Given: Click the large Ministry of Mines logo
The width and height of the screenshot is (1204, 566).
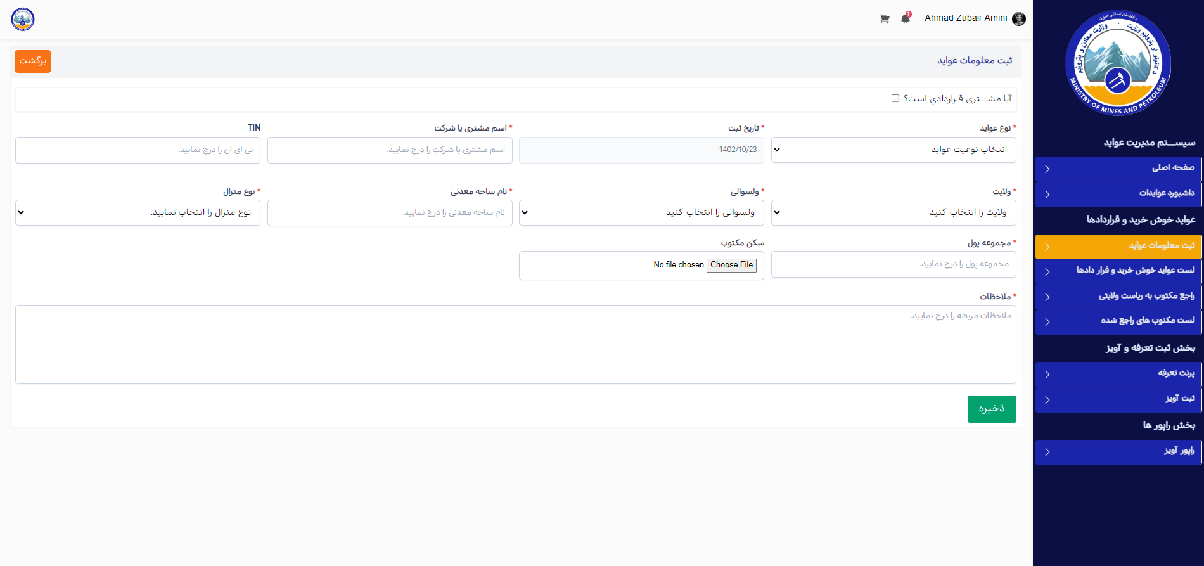Looking at the screenshot, I should [1118, 63].
